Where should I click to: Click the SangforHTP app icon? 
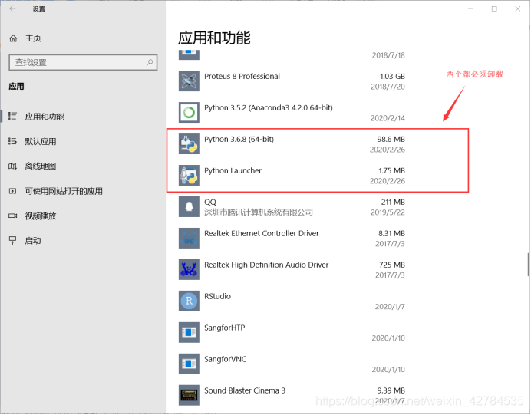189,332
